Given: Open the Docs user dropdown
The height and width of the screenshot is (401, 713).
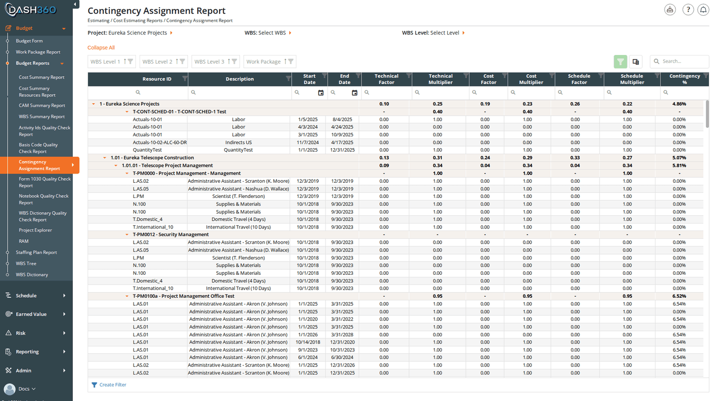Looking at the screenshot, I should 28,389.
